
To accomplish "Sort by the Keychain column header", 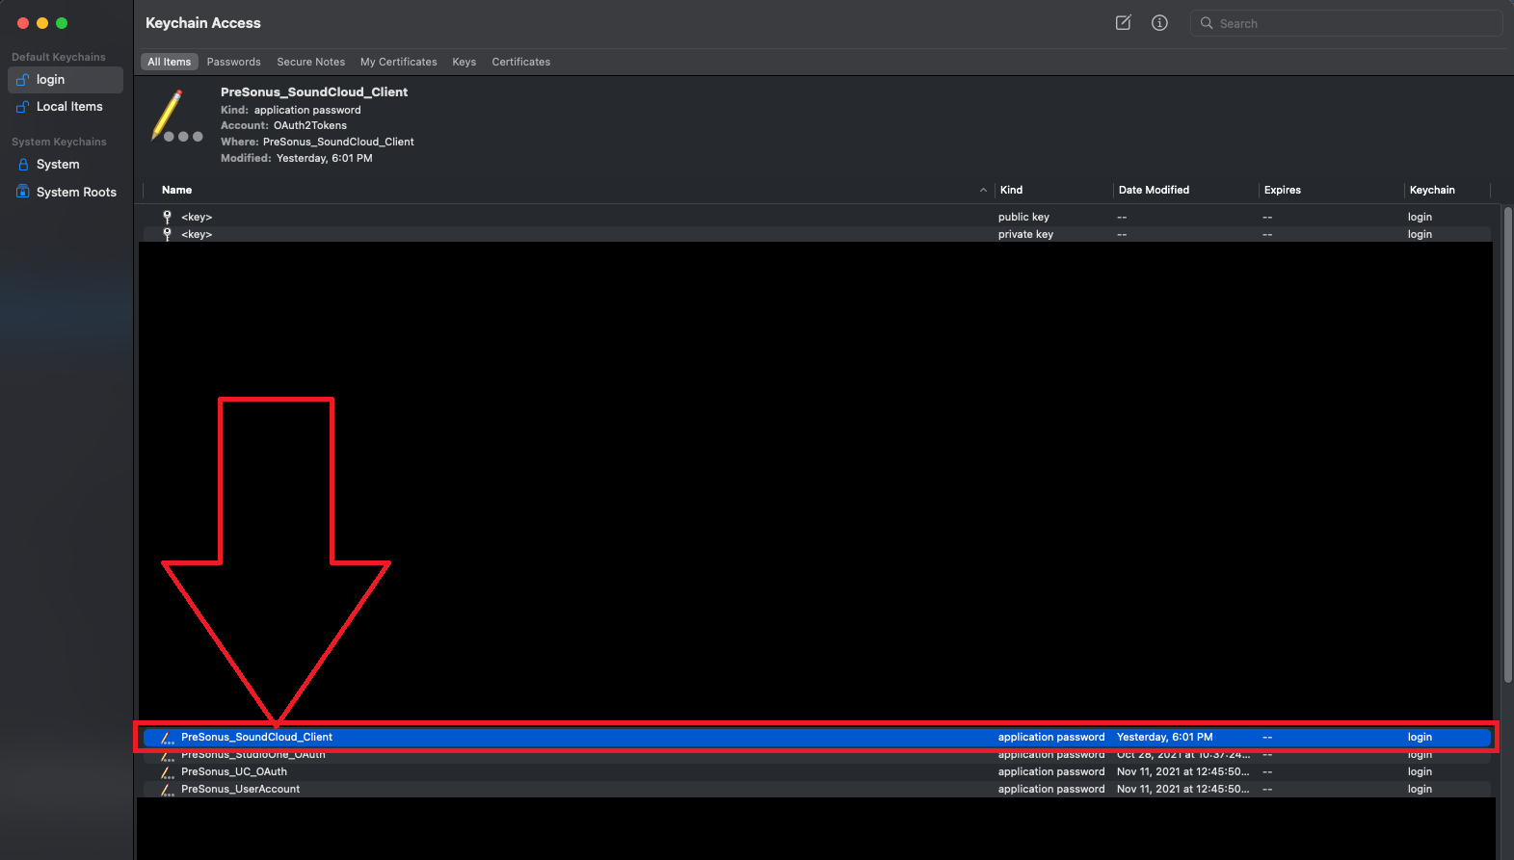I will tap(1432, 190).
